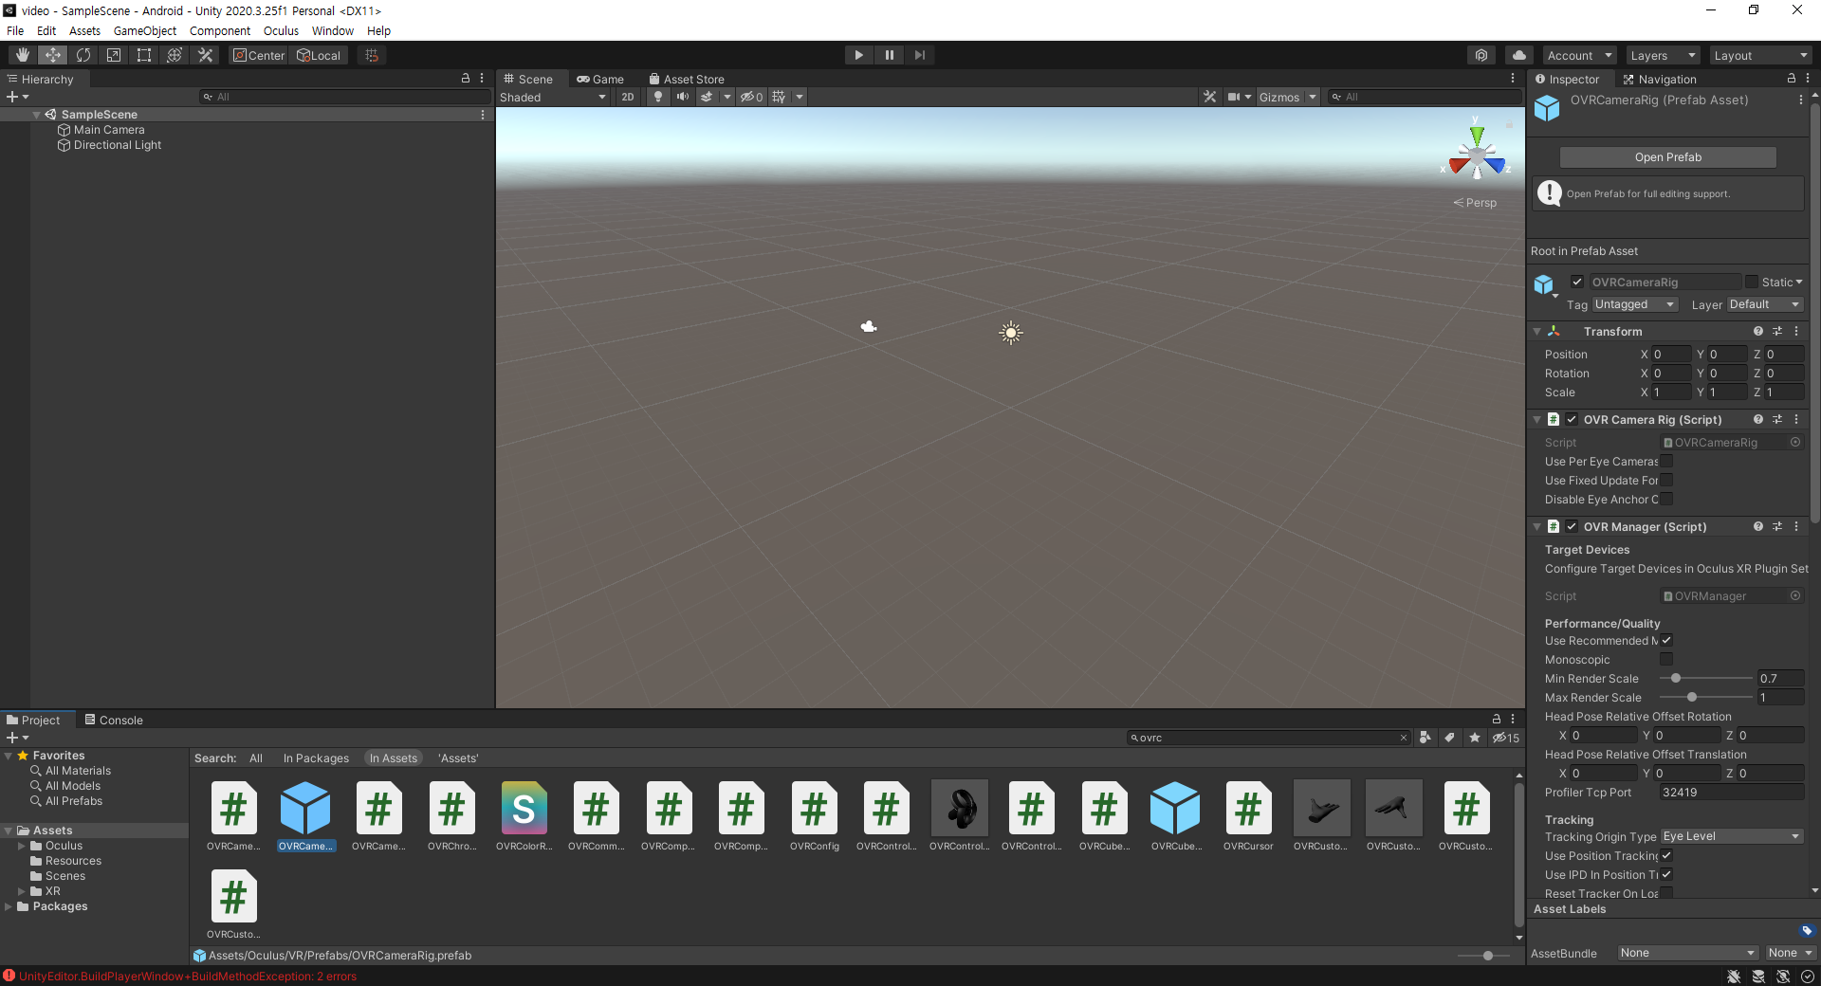
Task: Click the plus button in Hierarchy
Action: [12, 97]
